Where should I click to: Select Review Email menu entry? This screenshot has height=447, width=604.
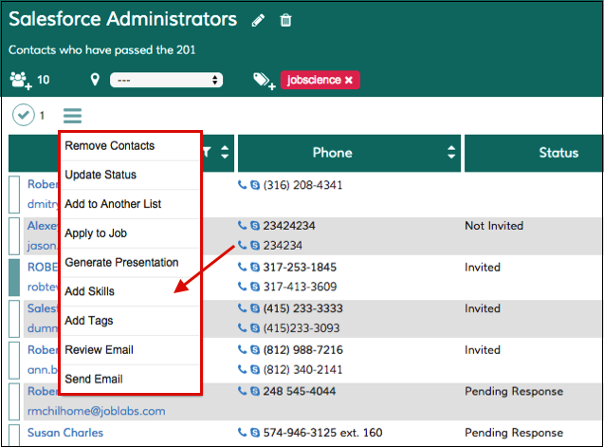tap(130, 350)
